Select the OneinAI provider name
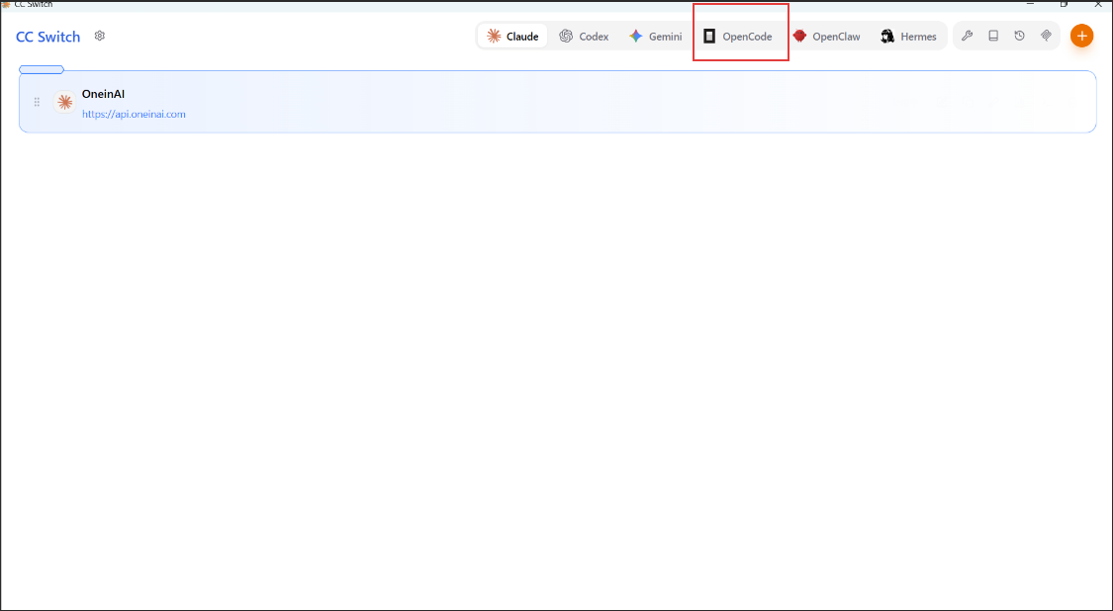Image resolution: width=1113 pixels, height=611 pixels. 103,94
